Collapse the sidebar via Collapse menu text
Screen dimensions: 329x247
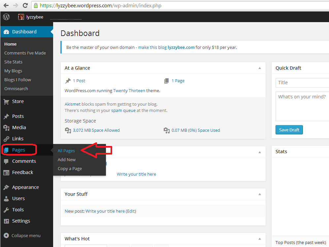coord(26,236)
